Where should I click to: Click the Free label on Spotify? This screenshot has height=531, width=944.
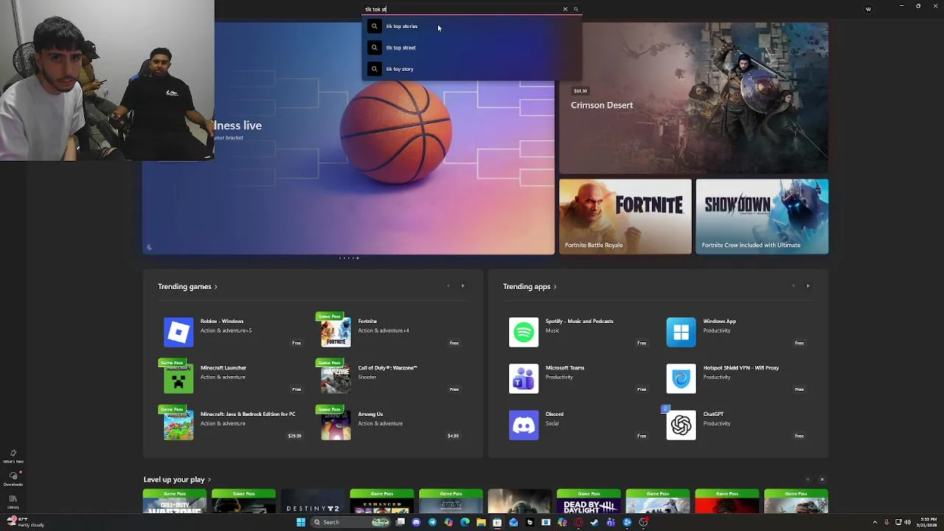tap(642, 343)
